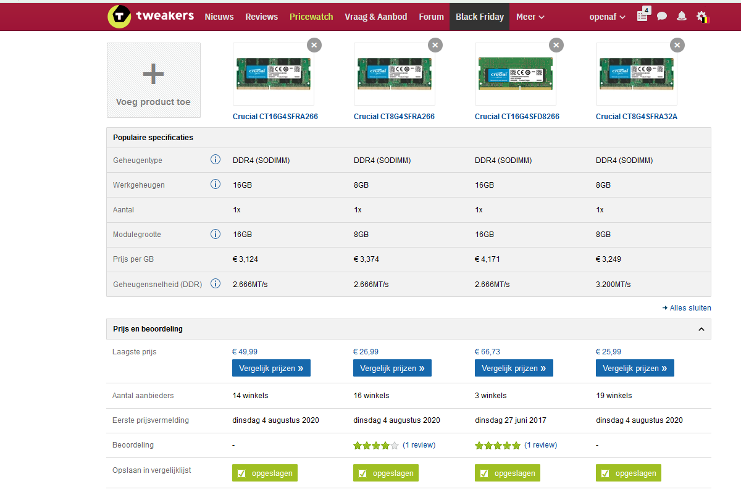
Task: Remove Crucial CT16G4SFRA266 with its X icon
Action: (314, 45)
